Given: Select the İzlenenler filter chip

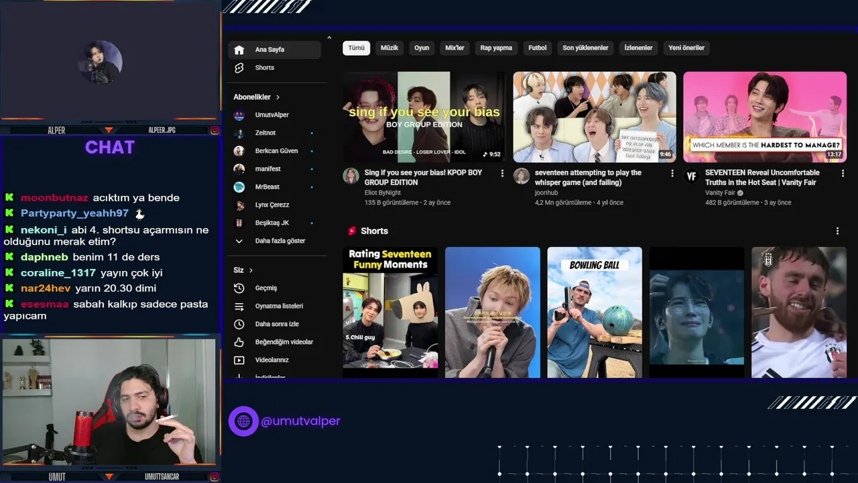Looking at the screenshot, I should [x=638, y=48].
